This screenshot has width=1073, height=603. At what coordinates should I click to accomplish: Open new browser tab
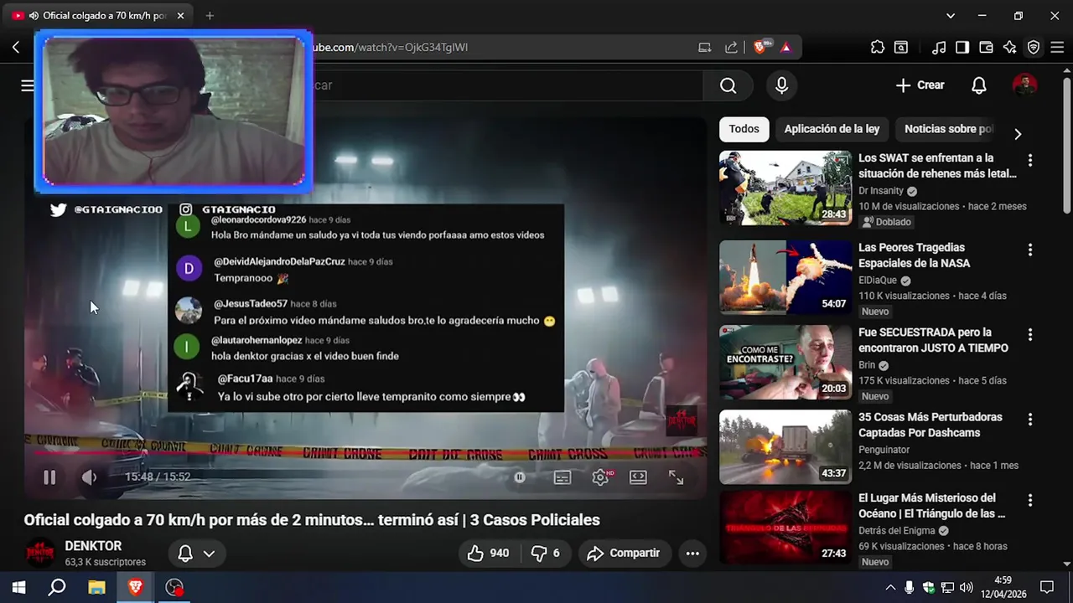[210, 16]
